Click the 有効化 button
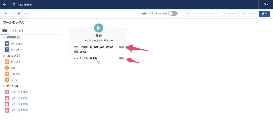This screenshot has width=273, height=134. click(231, 14)
